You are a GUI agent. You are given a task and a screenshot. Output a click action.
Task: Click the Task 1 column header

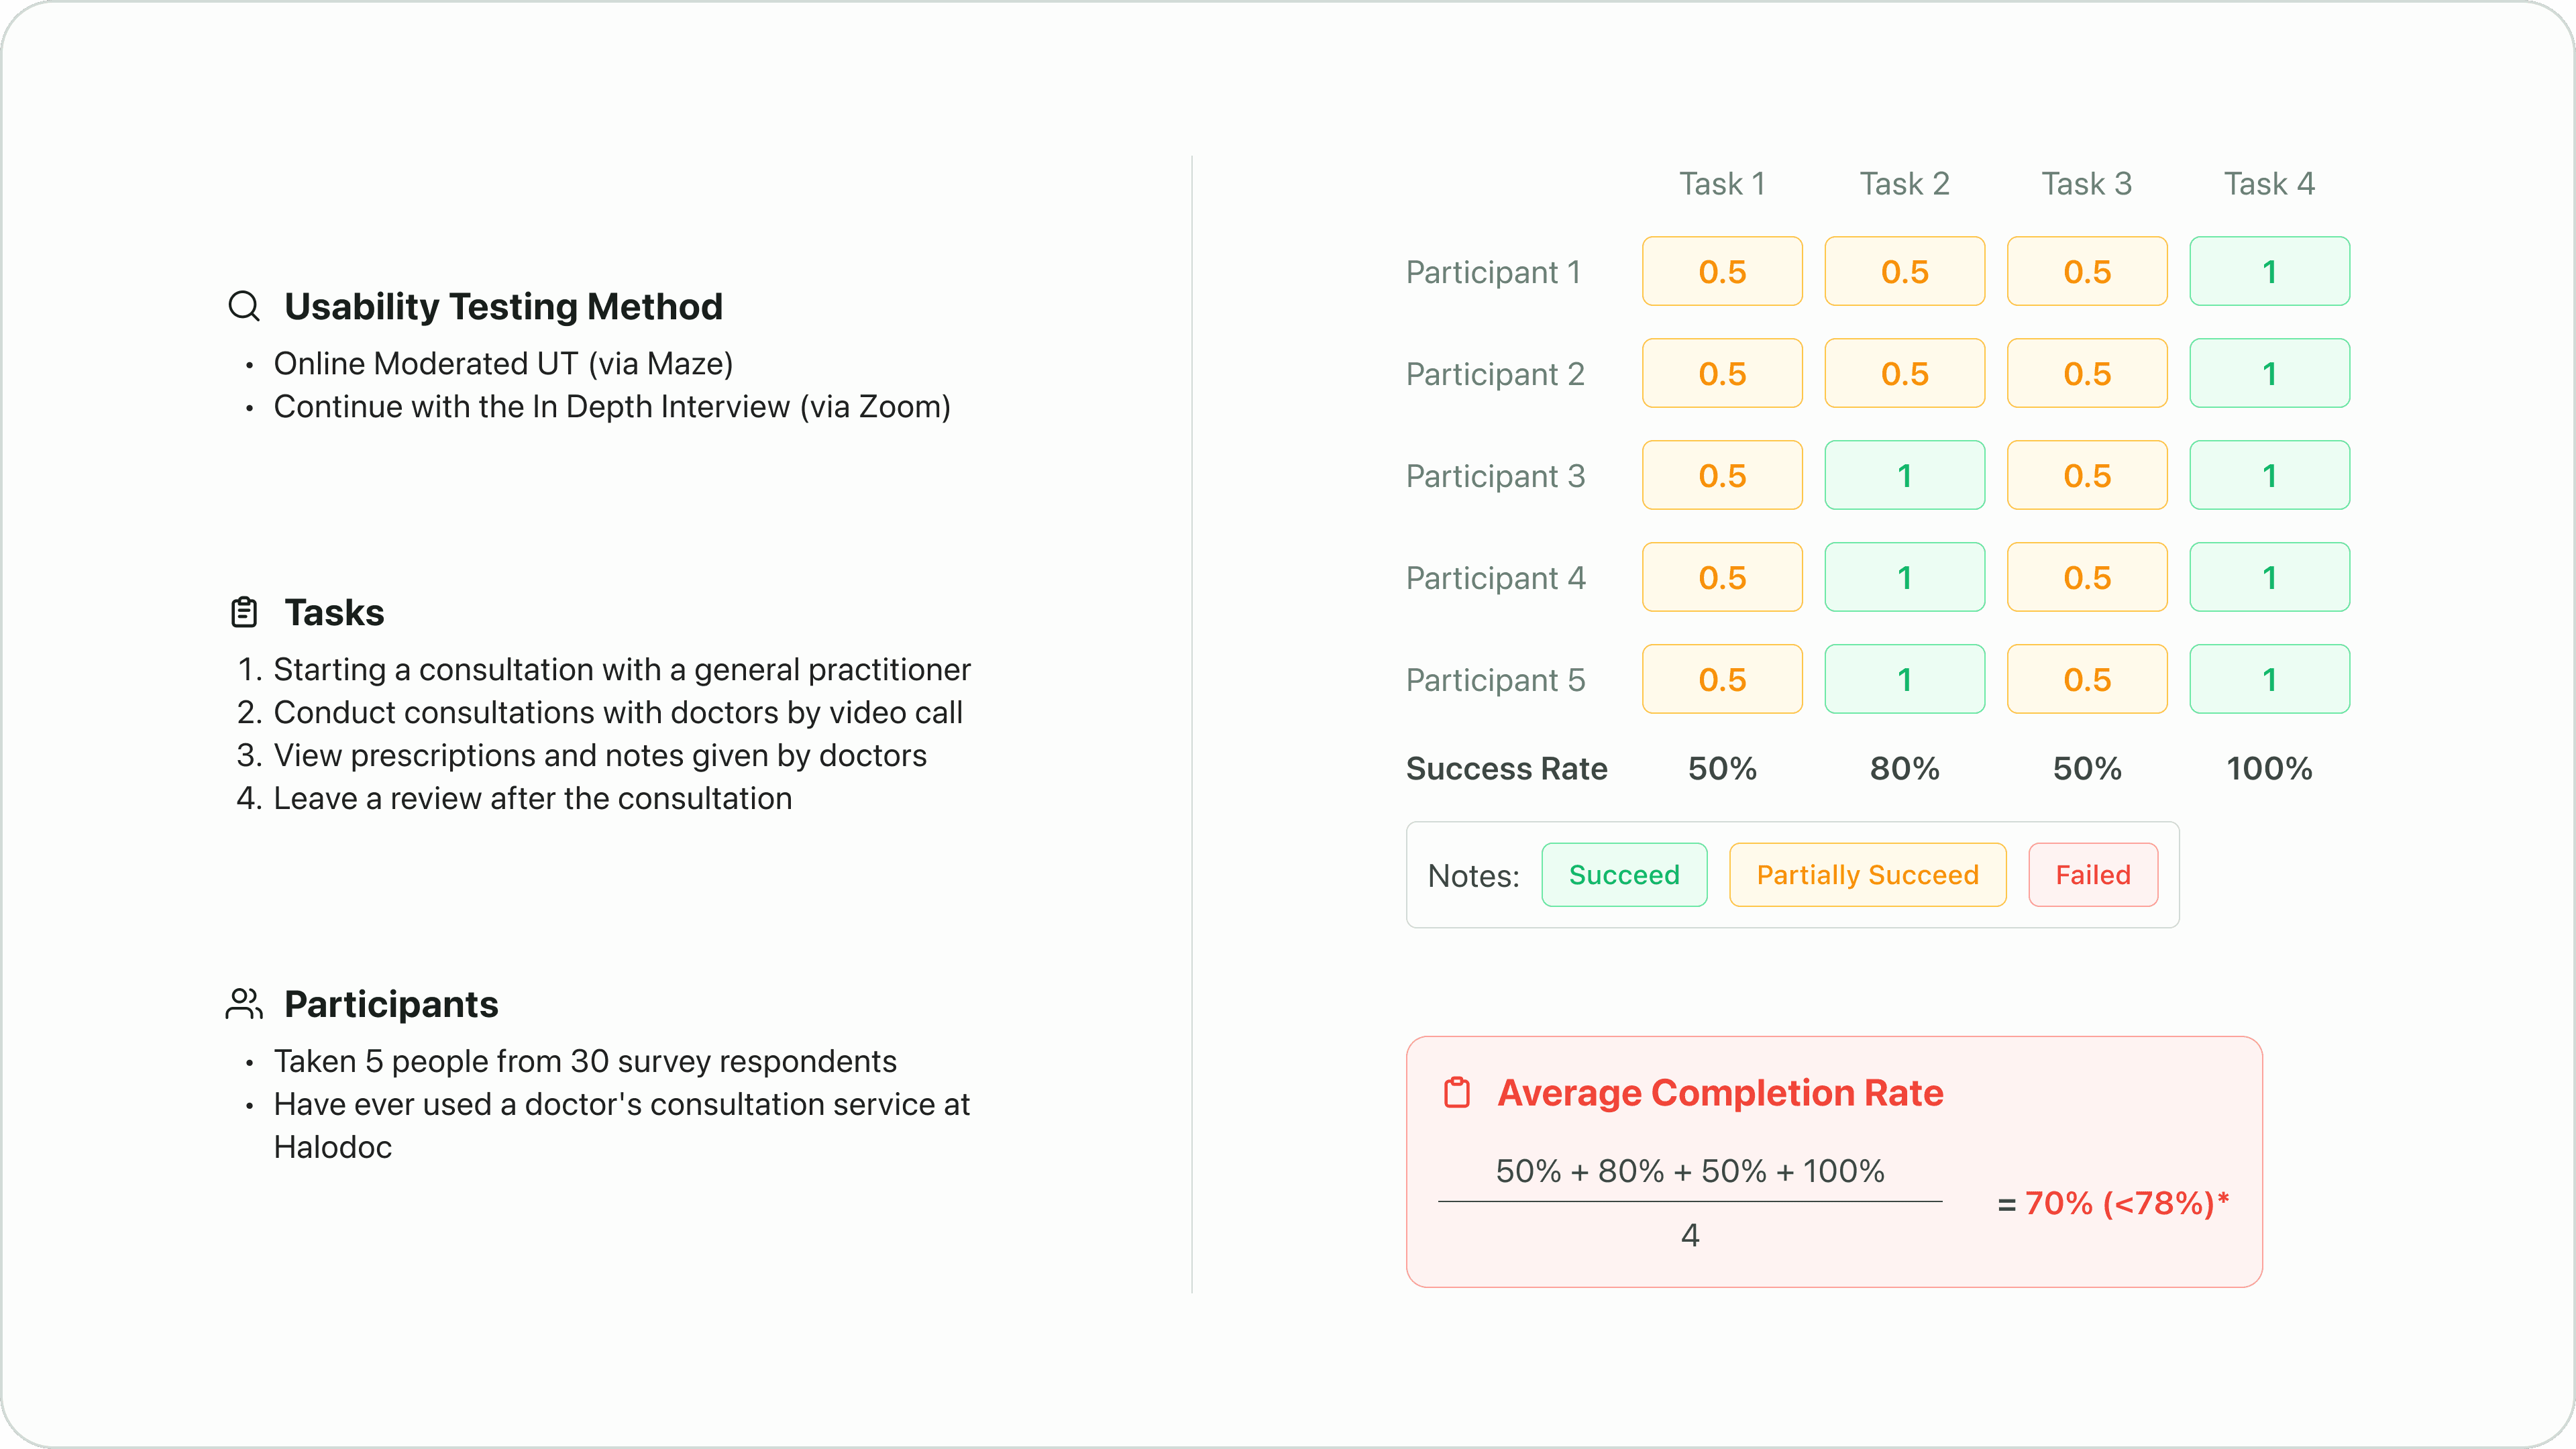point(1722,184)
